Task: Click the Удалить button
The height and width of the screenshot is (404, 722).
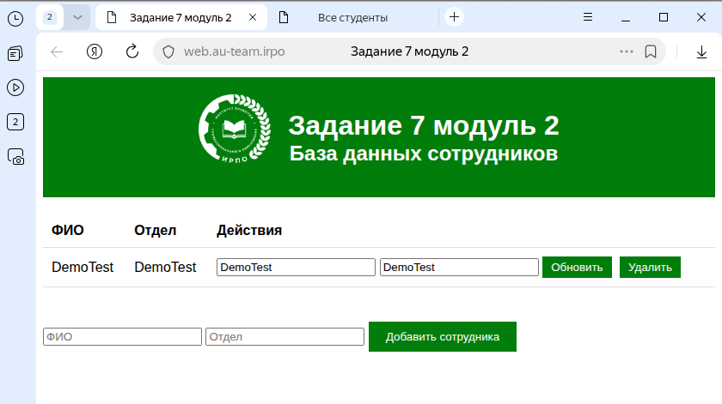Action: point(650,267)
